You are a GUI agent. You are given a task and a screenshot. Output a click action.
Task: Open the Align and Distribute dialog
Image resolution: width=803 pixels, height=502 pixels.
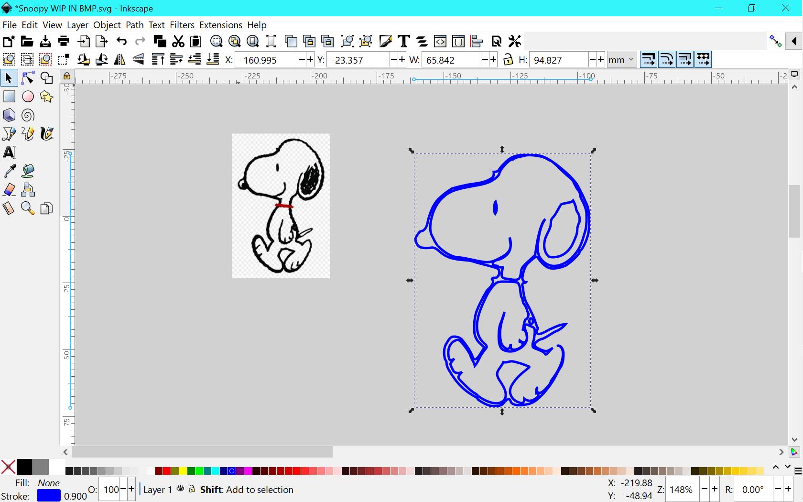click(477, 42)
